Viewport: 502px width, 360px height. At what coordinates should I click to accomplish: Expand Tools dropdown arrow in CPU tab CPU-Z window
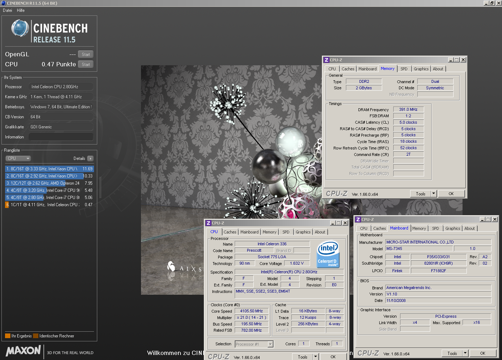click(315, 357)
